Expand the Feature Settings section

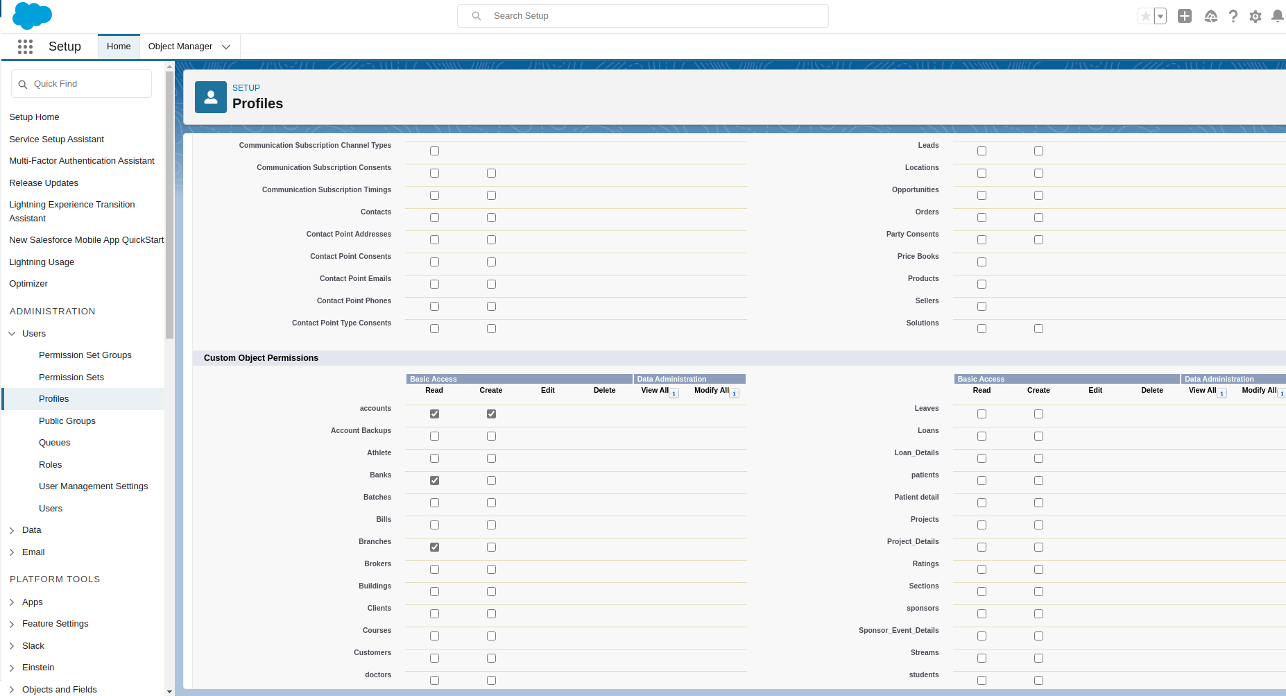coord(12,624)
